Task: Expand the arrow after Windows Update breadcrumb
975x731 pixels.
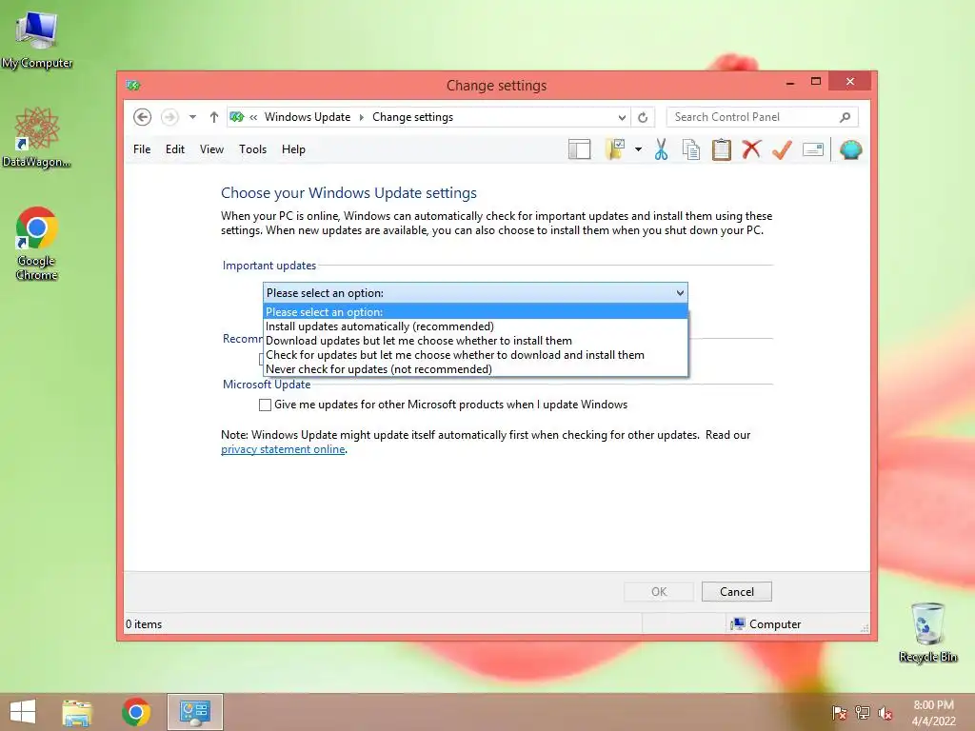Action: click(x=361, y=117)
